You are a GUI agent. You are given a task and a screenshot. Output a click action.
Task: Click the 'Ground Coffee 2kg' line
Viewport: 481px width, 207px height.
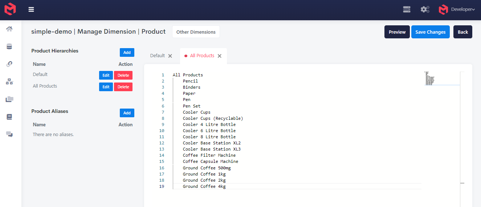pos(204,180)
